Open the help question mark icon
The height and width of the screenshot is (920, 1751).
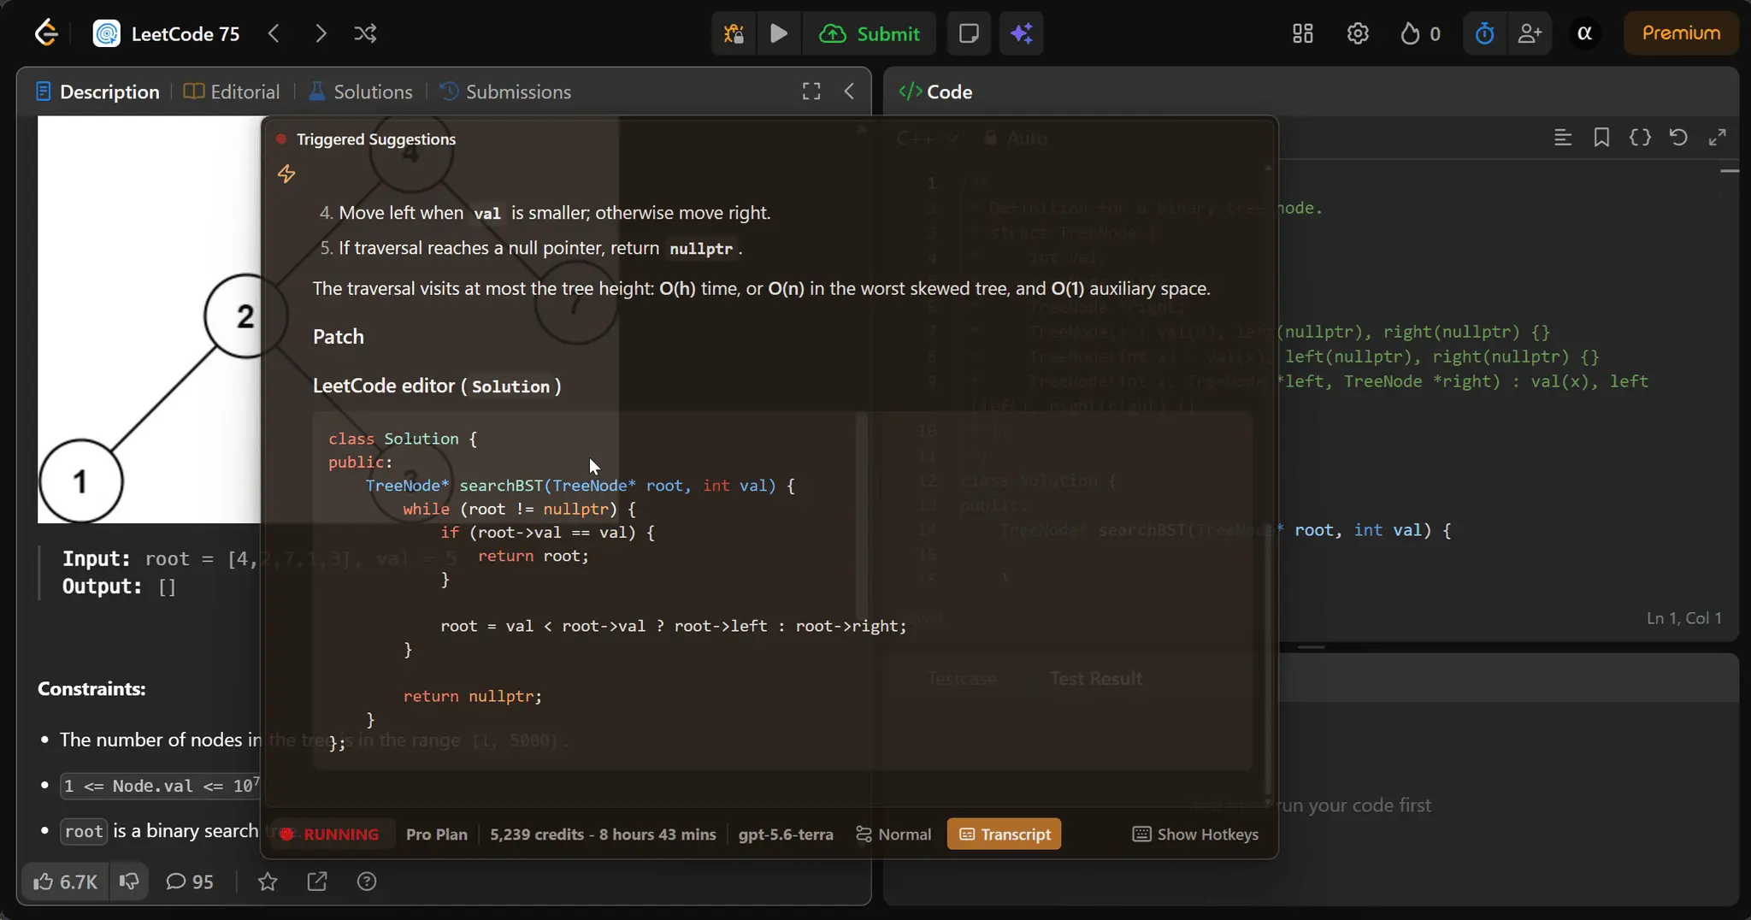coord(367,882)
